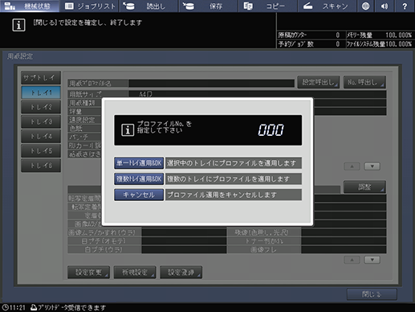415x312 pixels.
Task: Click the upper list scroll-down arrow
Action: point(372,166)
